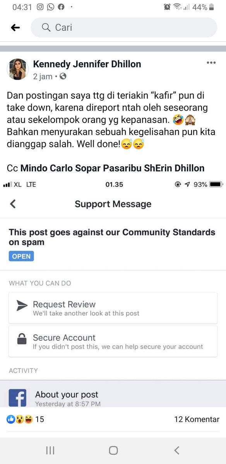Tap the Cari search field
Viewport: 226px width, 464px height.
click(124, 27)
